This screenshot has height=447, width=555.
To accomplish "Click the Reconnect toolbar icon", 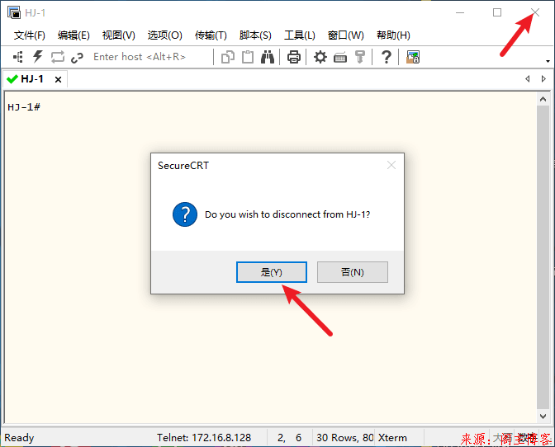I will pos(58,57).
